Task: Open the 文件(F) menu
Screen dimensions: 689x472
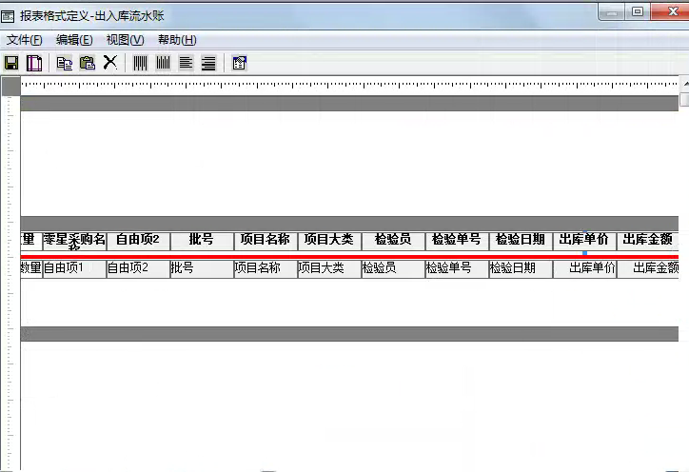Action: coord(25,40)
